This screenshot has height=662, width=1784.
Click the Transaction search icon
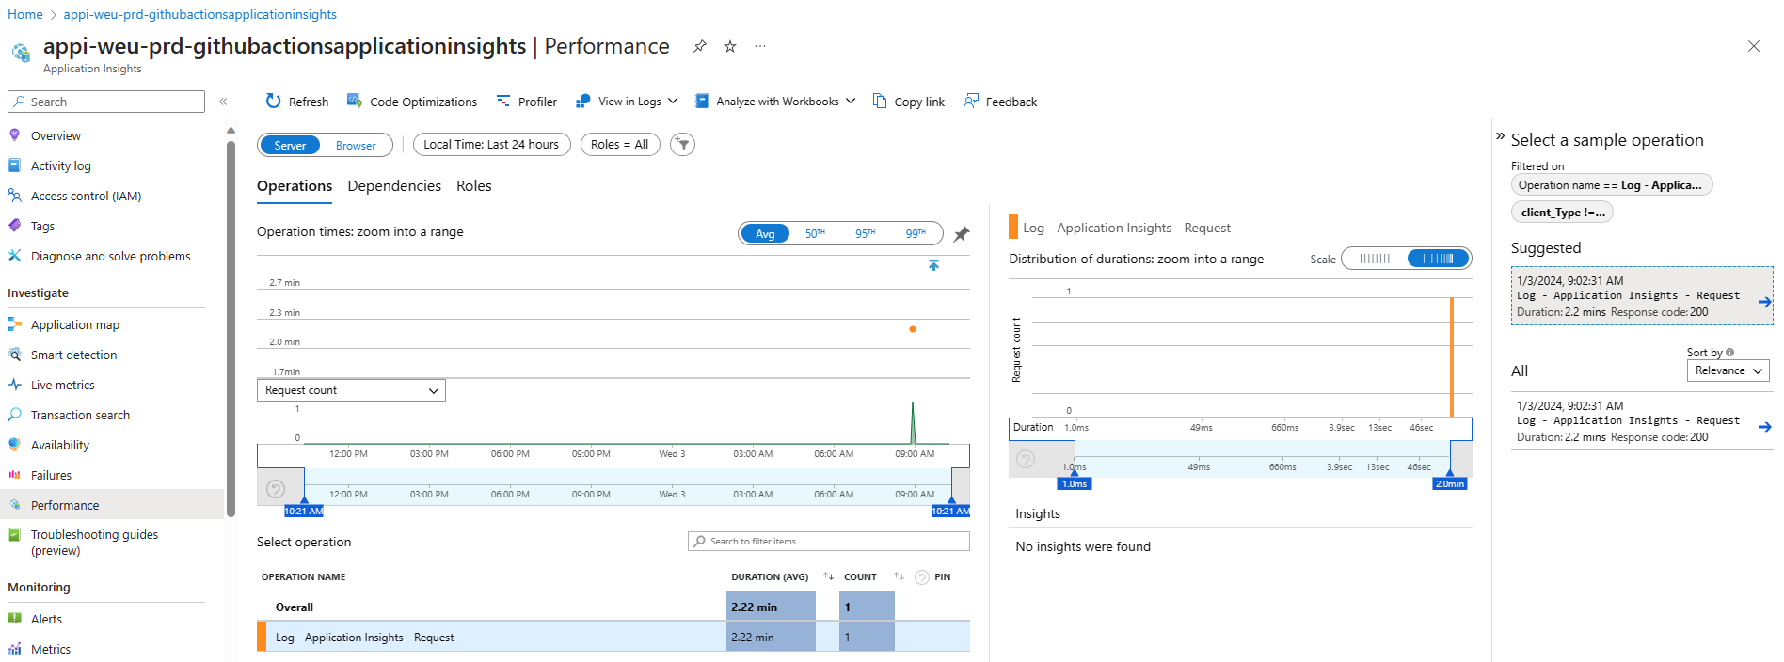[x=14, y=415]
